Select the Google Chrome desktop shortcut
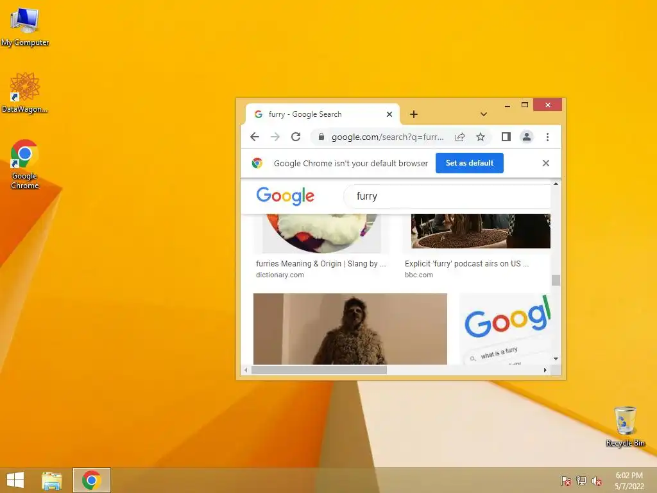 (x=25, y=164)
